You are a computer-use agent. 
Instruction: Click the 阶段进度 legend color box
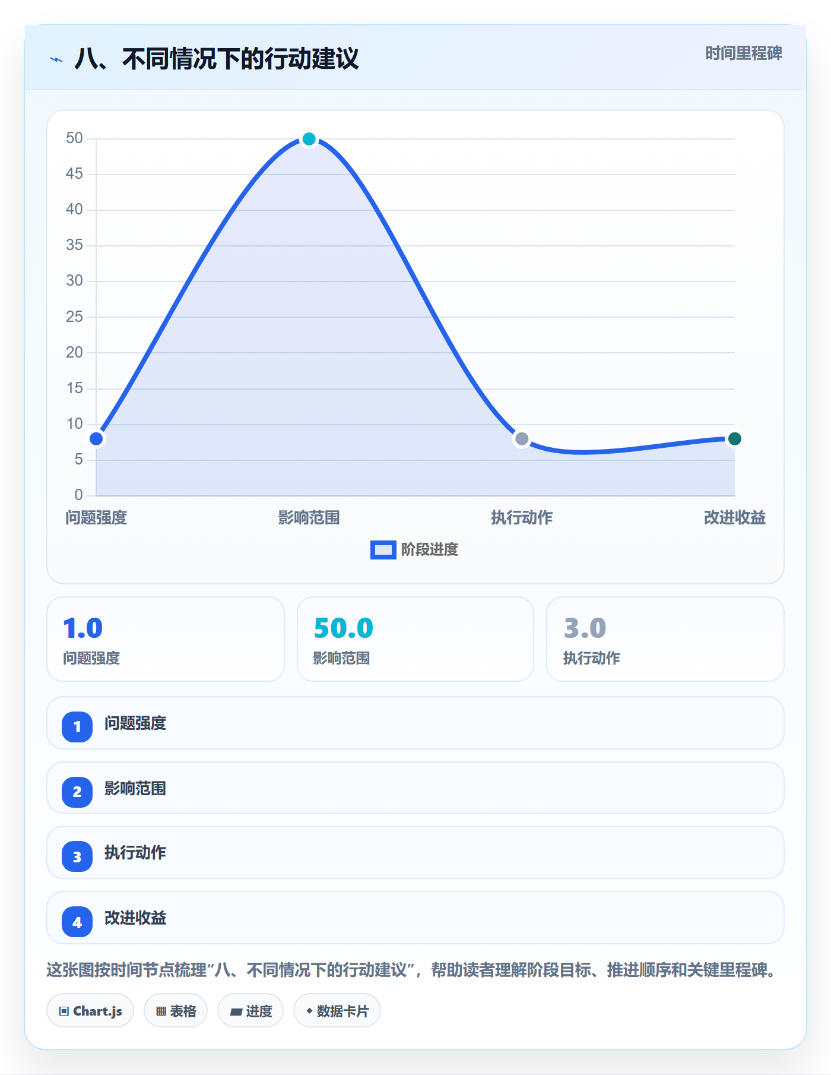point(383,550)
